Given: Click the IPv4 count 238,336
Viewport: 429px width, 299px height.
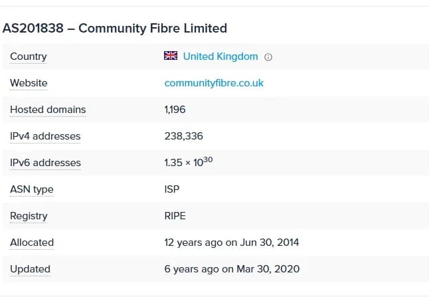Looking at the screenshot, I should (x=184, y=136).
